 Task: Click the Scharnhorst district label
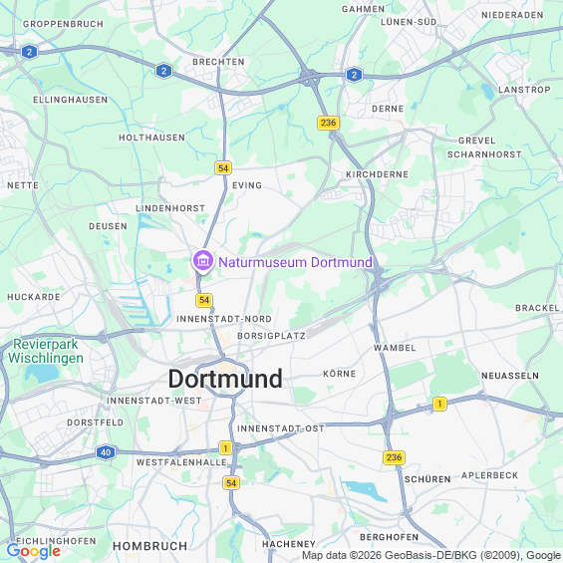point(484,154)
